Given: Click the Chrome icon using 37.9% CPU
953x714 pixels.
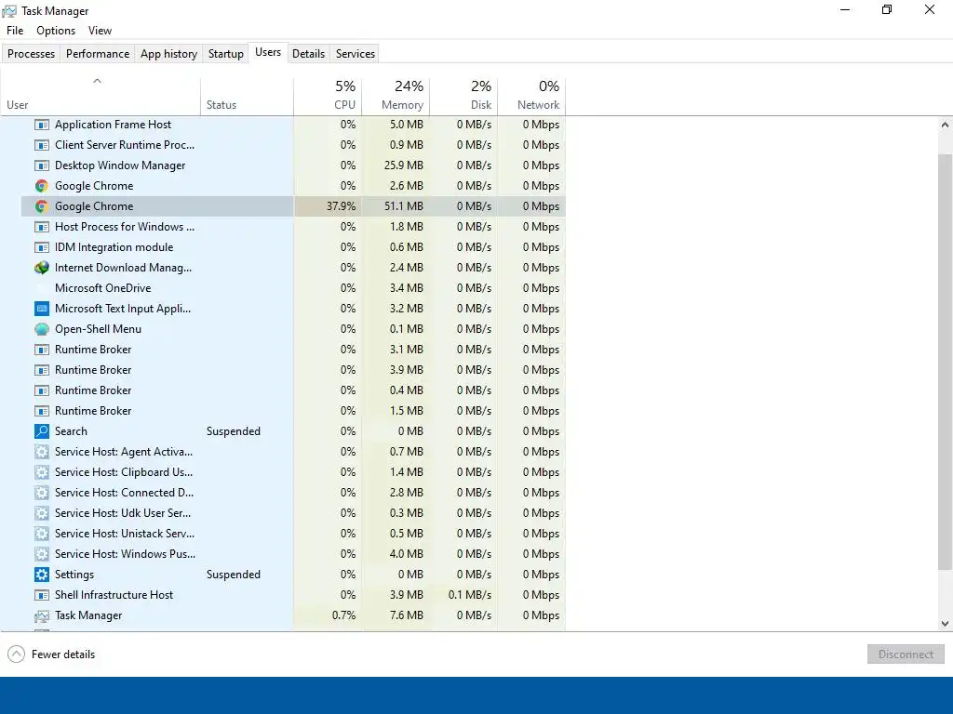Looking at the screenshot, I should pyautogui.click(x=41, y=206).
